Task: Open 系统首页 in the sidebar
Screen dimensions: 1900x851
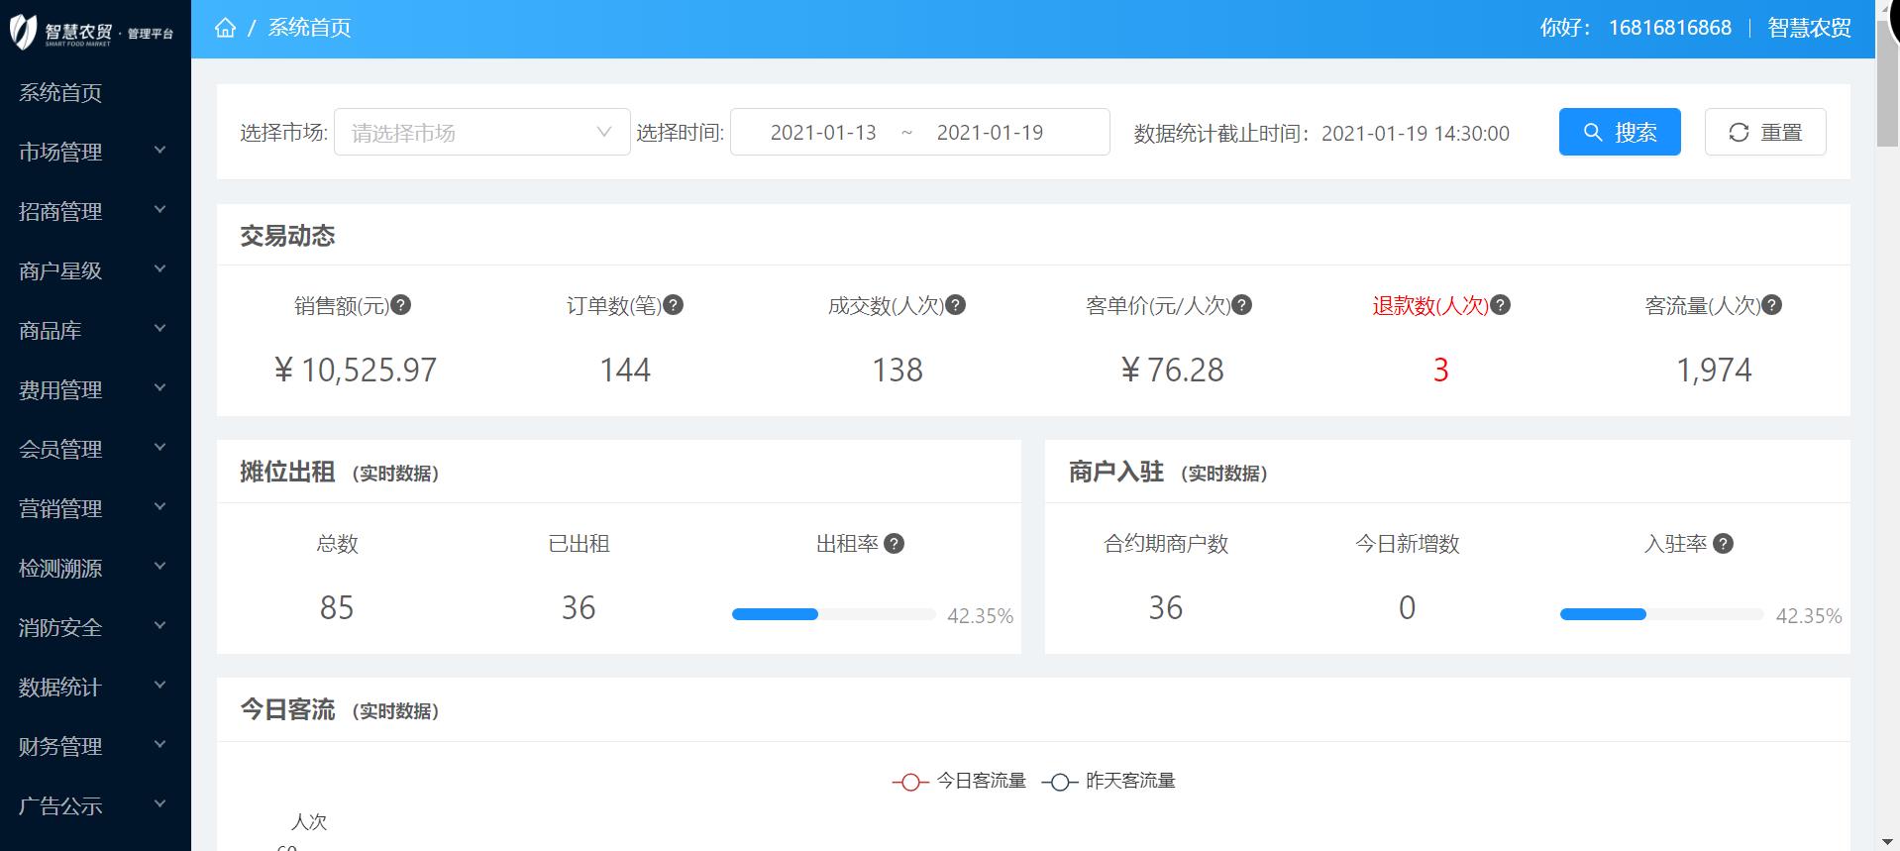Action: coord(60,92)
